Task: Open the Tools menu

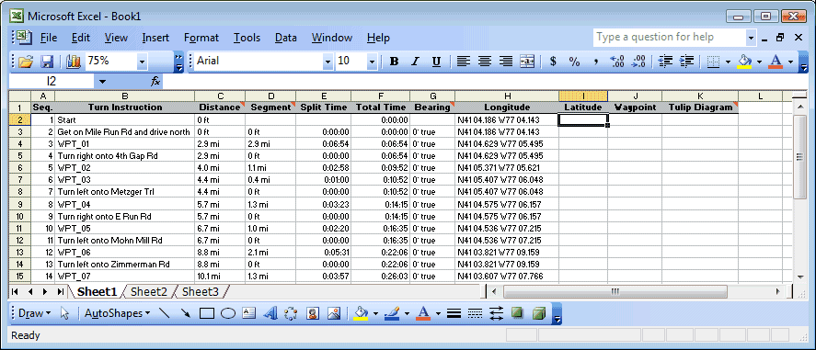Action: coord(247,38)
